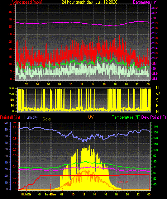Click the 30.1 value on the barometer axis

(x=155, y=13)
